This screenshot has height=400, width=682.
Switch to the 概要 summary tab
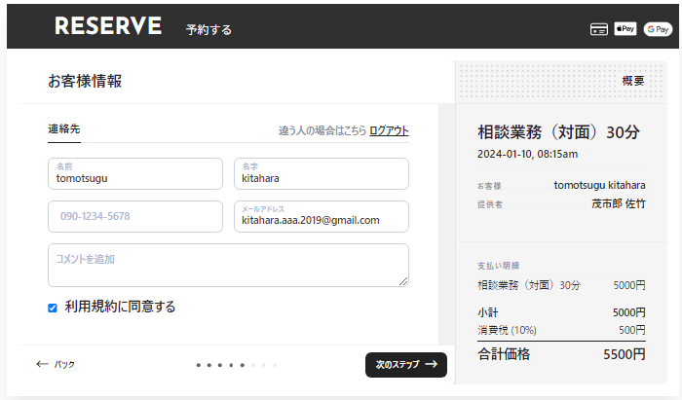click(x=632, y=81)
